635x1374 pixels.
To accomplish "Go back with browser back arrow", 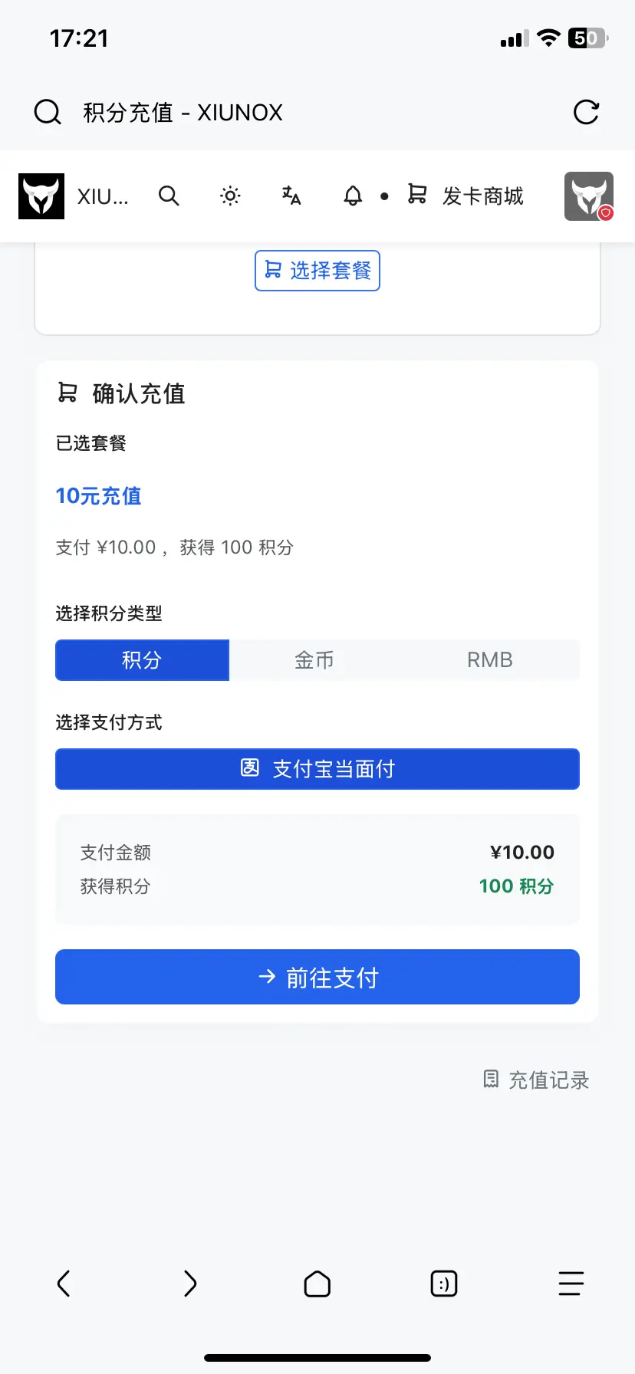I will [x=64, y=1284].
